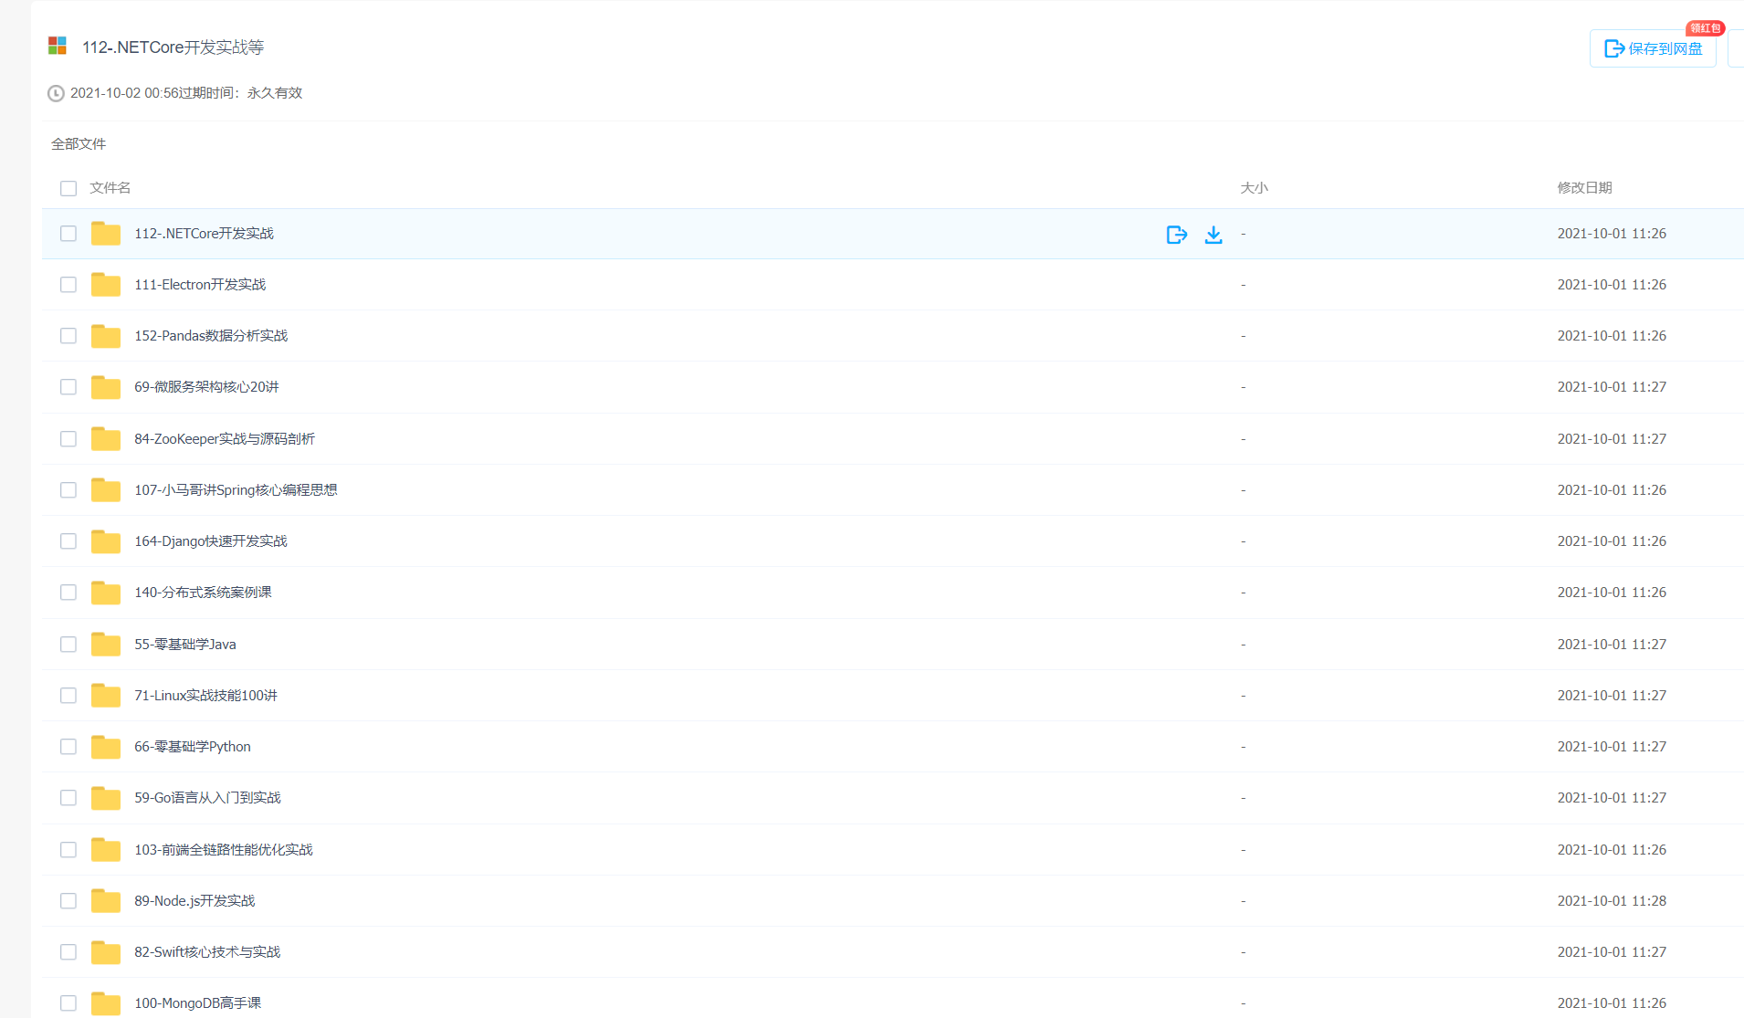Click folder icon of 82-Swift核心技术与实战
The width and height of the screenshot is (1744, 1018).
pos(106,952)
